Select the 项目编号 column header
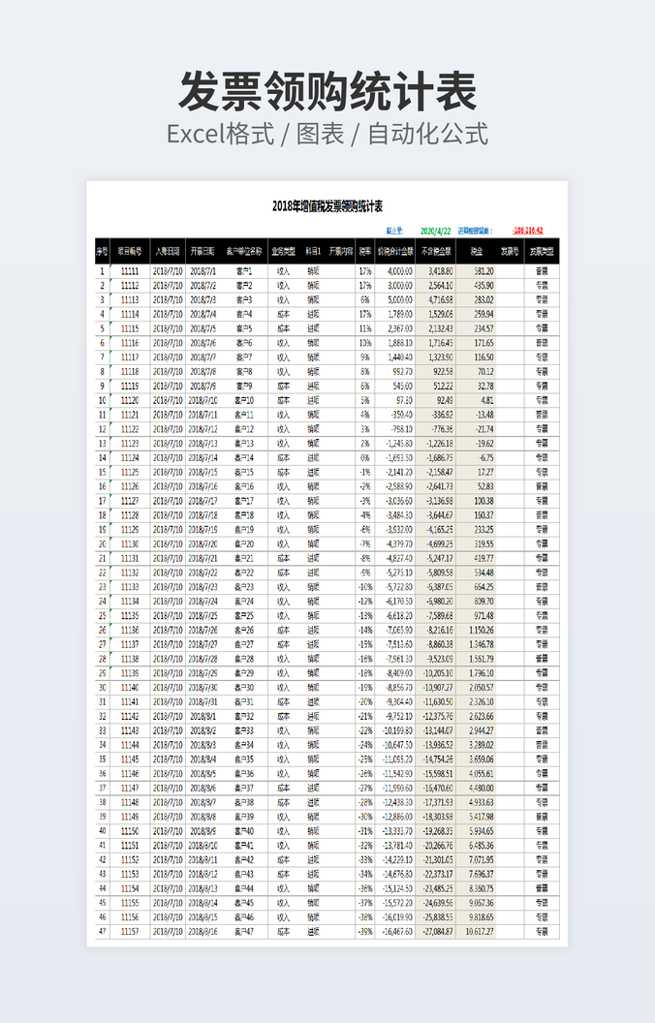The image size is (655, 1023). (129, 251)
